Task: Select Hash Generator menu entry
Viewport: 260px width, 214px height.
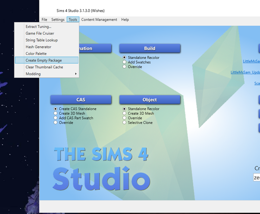Action: [38, 47]
